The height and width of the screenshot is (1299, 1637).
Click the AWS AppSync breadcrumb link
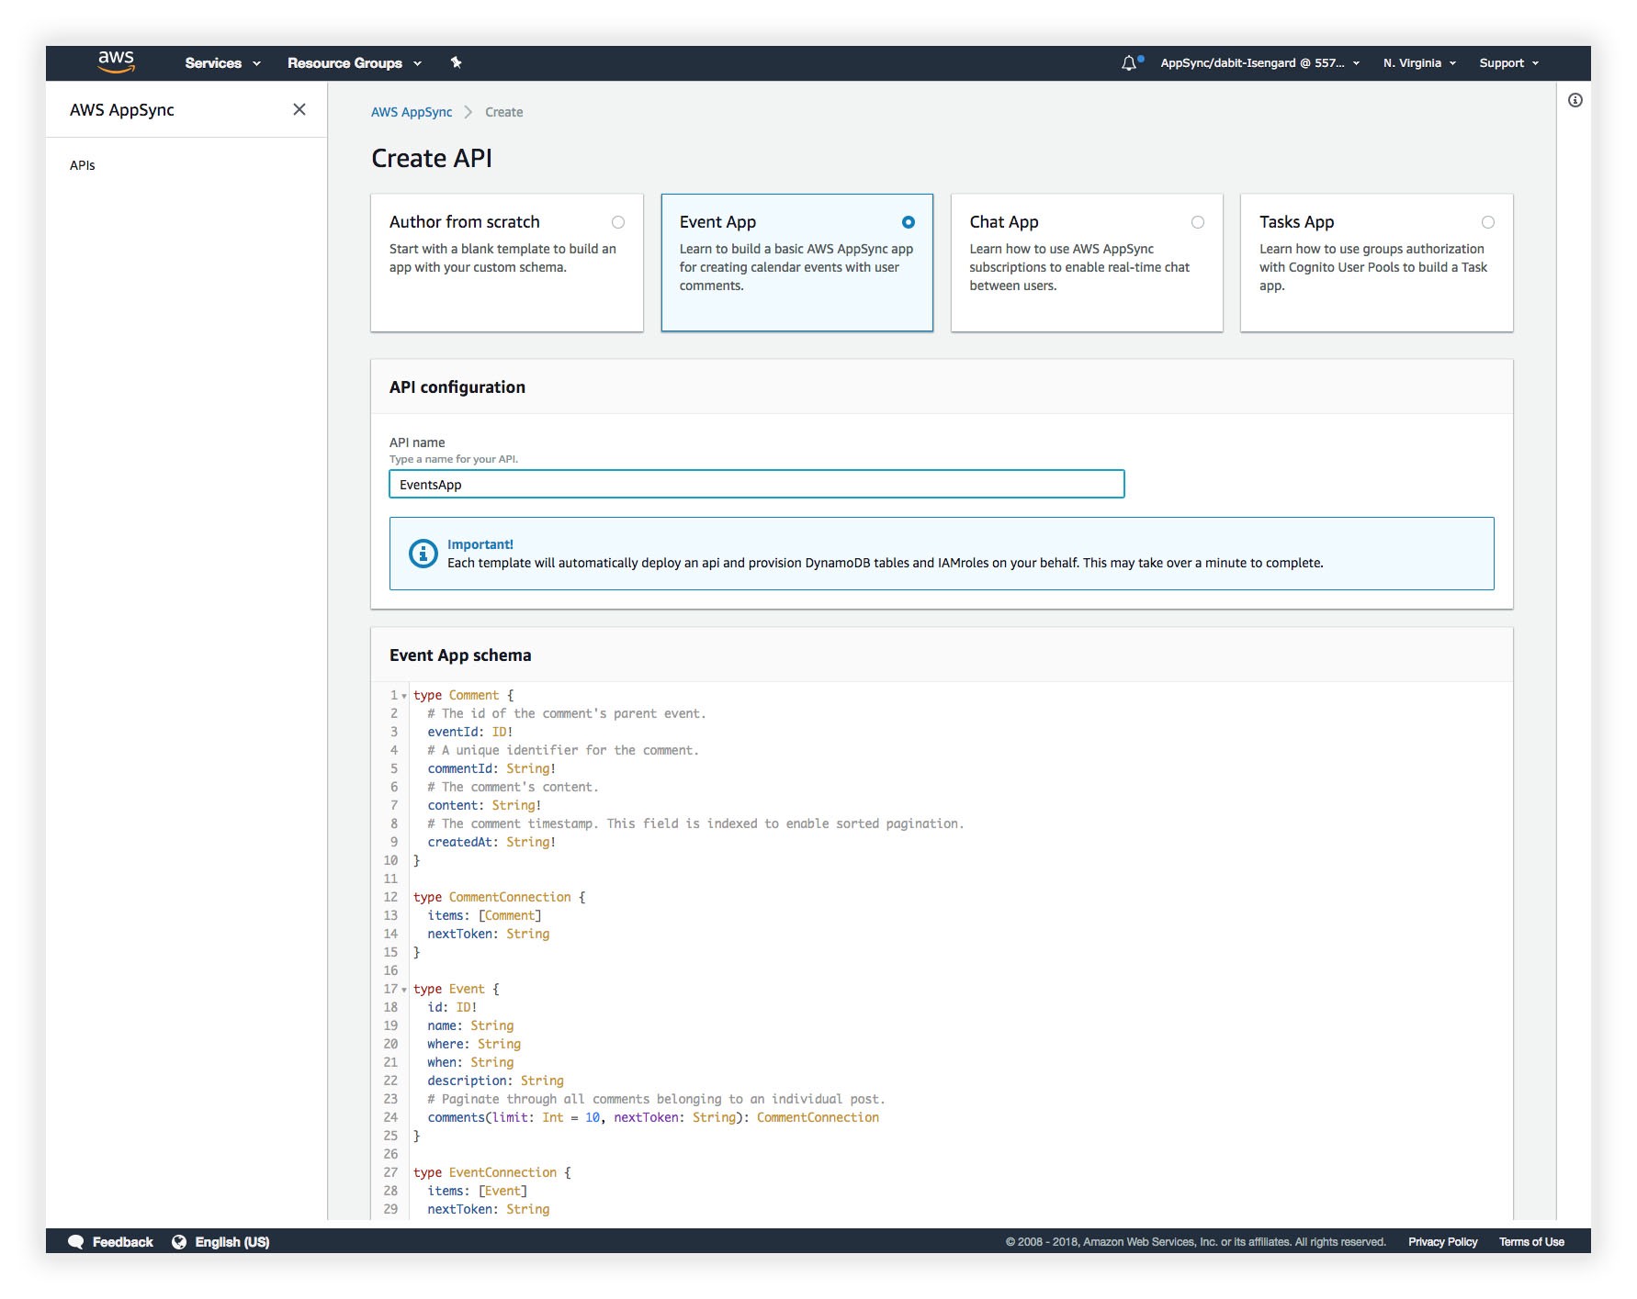click(x=412, y=112)
